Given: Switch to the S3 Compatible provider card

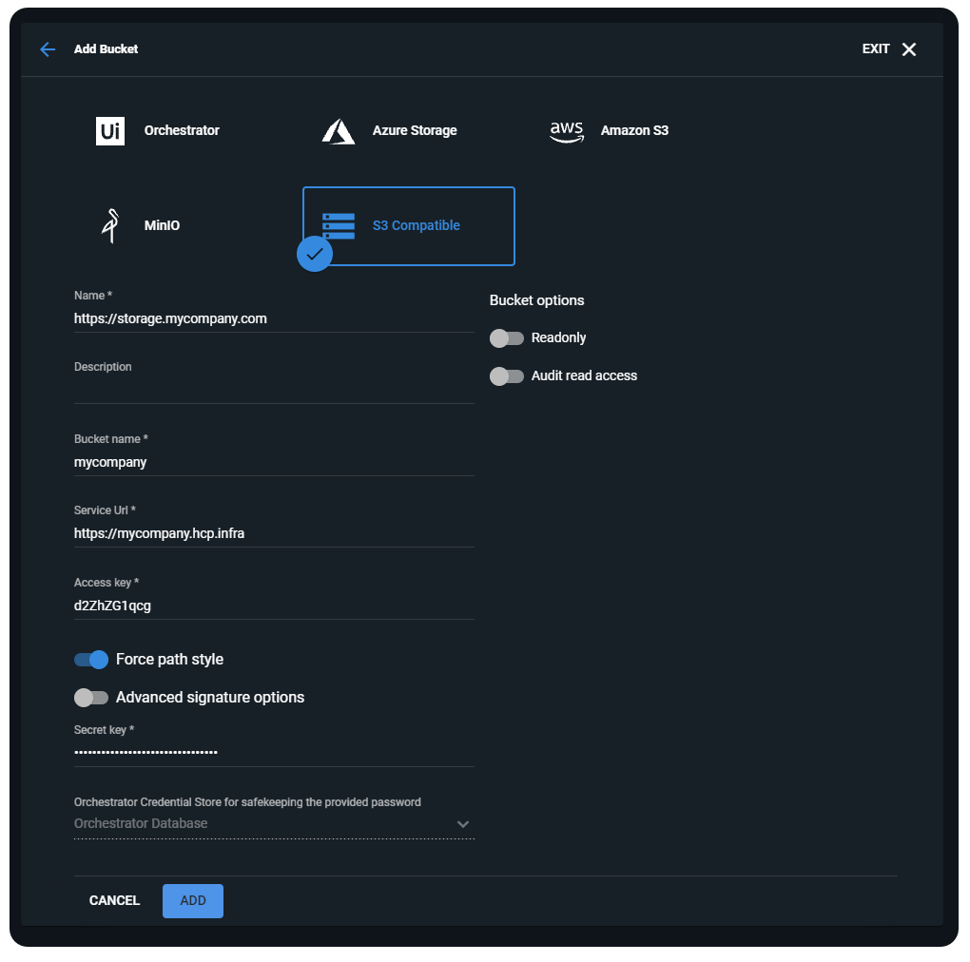Looking at the screenshot, I should point(409,225).
